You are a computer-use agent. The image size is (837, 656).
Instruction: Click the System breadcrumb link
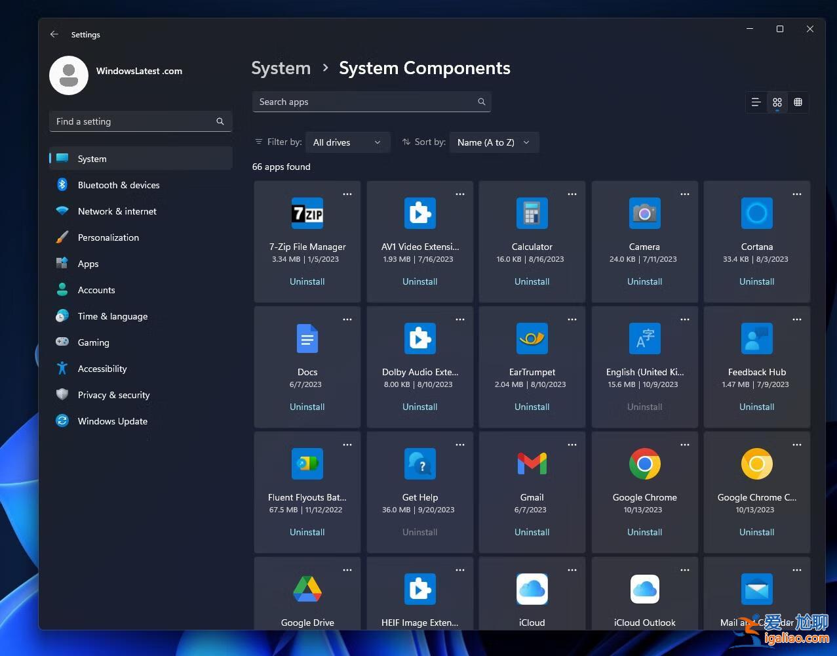pyautogui.click(x=281, y=68)
